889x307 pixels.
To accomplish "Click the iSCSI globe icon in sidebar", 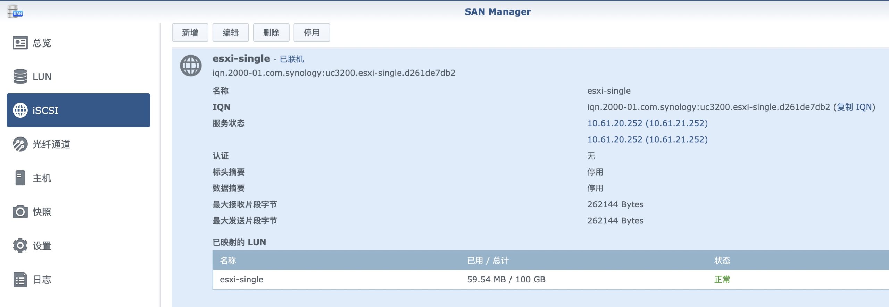I will (x=20, y=110).
